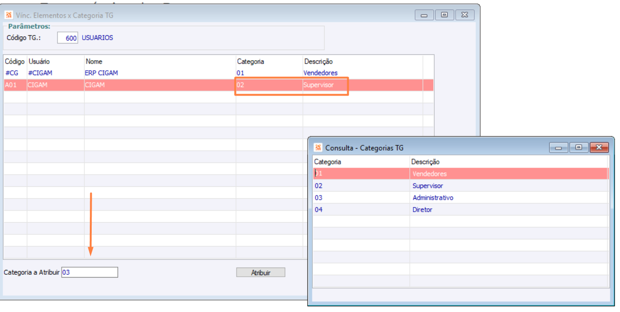Minimize the Vínc. Elementos x Categoria TG window
The width and height of the screenshot is (620, 312).
(424, 15)
